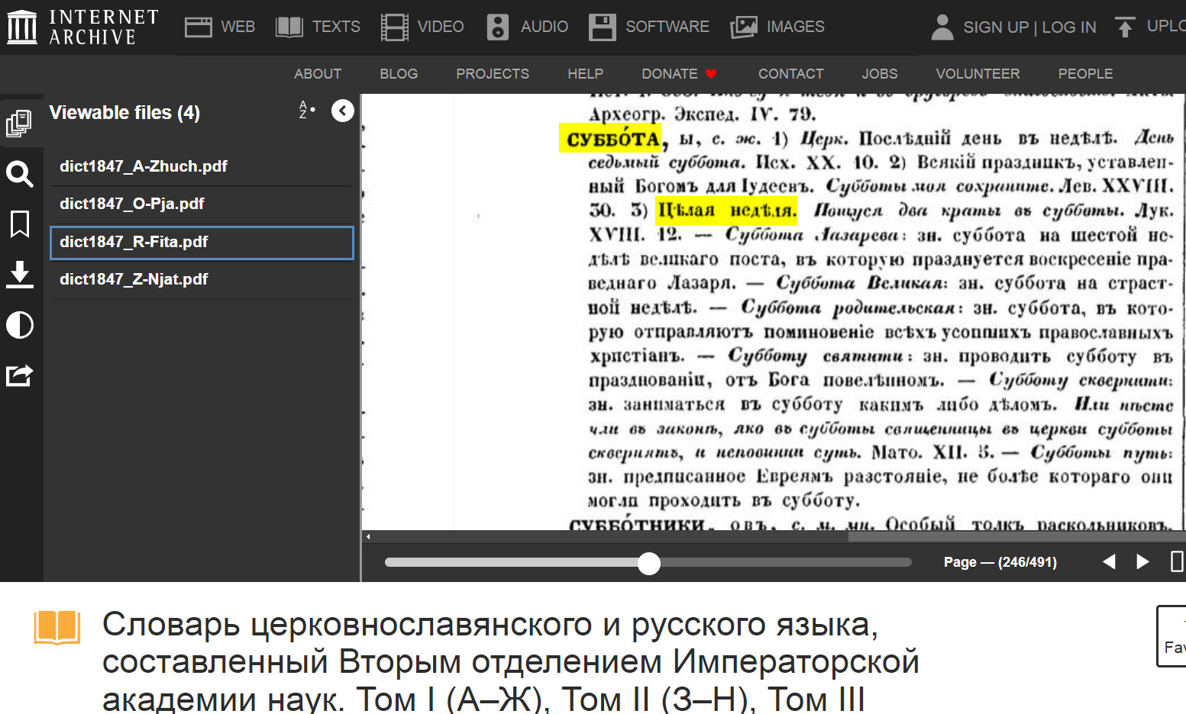Open the Donate link

point(679,74)
